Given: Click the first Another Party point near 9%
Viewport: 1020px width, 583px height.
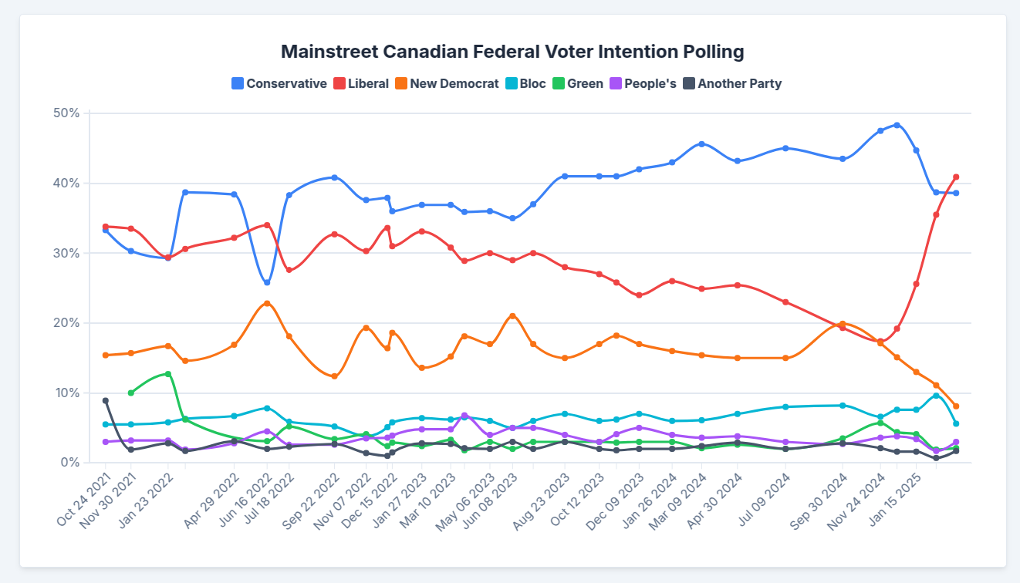Looking at the screenshot, I should click(x=106, y=401).
